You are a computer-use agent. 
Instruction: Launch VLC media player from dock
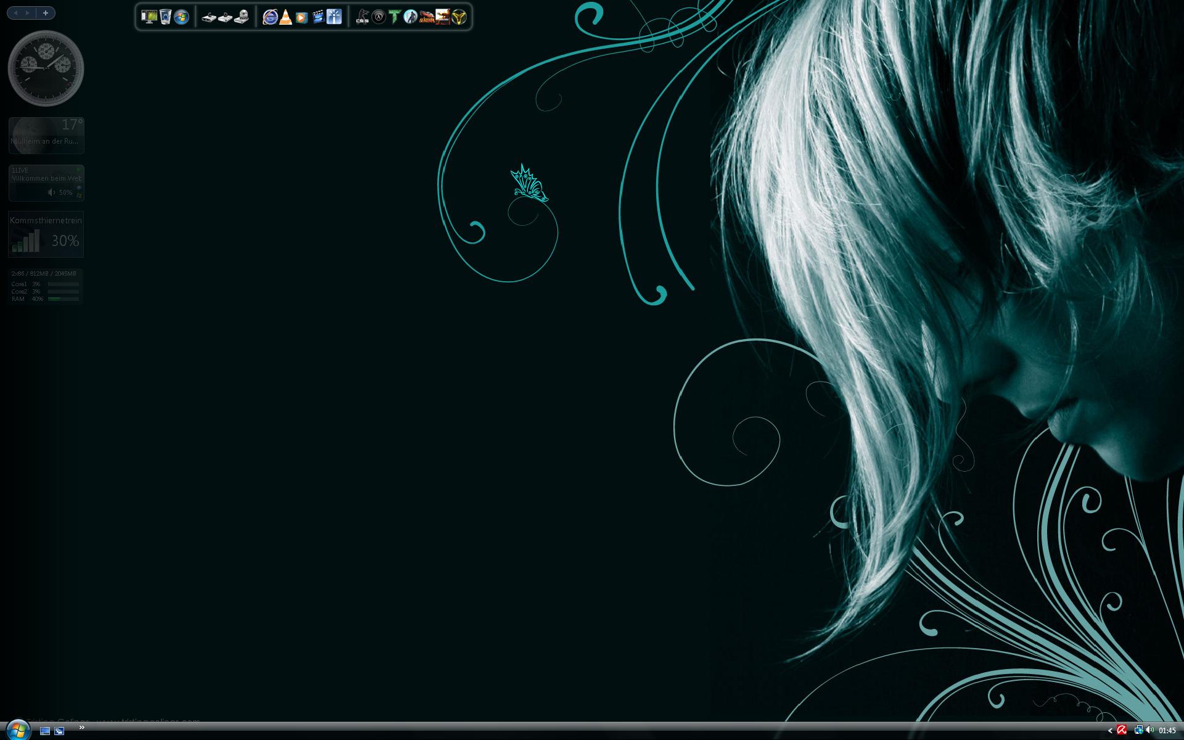286,17
